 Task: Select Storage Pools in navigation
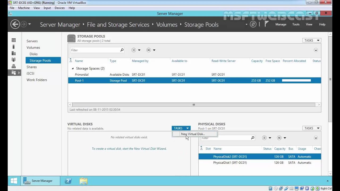43,60
